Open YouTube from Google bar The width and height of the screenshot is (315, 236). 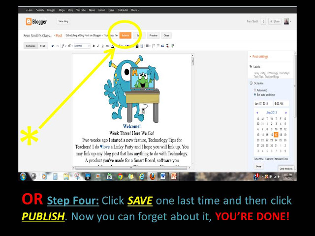pyautogui.click(x=81, y=10)
